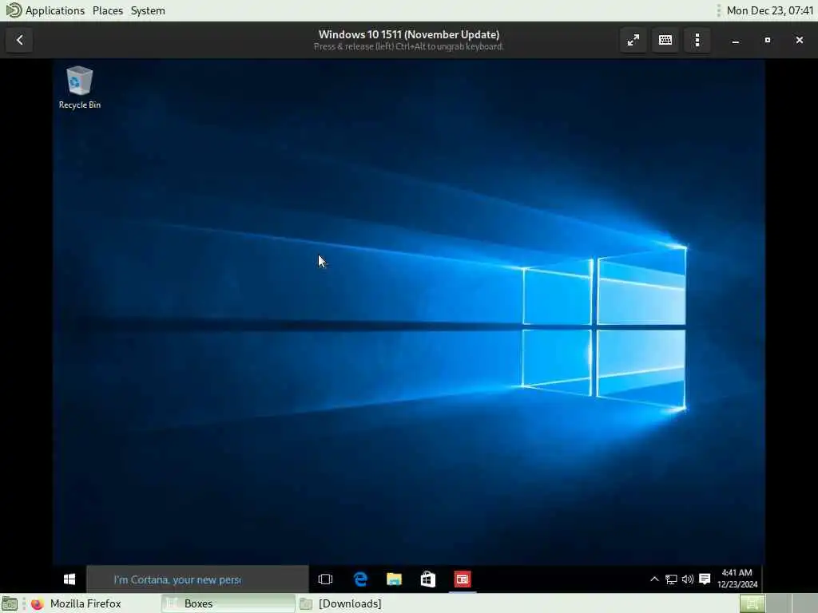
Task: Close the Boxes window
Action: [x=799, y=40]
